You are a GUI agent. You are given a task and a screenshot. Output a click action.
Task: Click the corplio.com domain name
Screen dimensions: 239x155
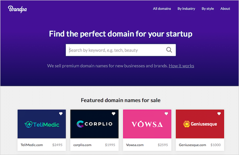(83, 145)
